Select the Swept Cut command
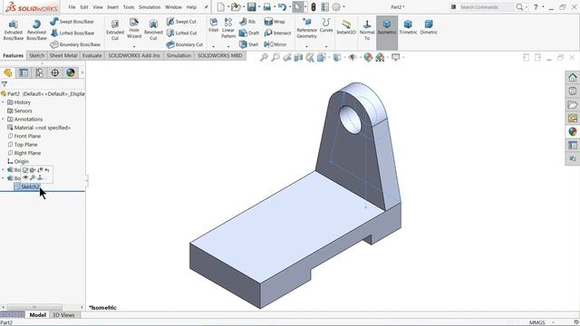 [x=181, y=22]
